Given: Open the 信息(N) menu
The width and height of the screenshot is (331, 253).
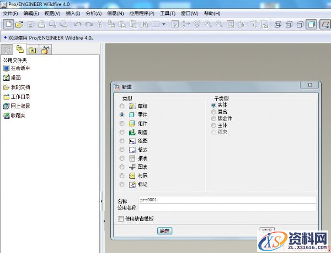Looking at the screenshot, I should (115, 13).
